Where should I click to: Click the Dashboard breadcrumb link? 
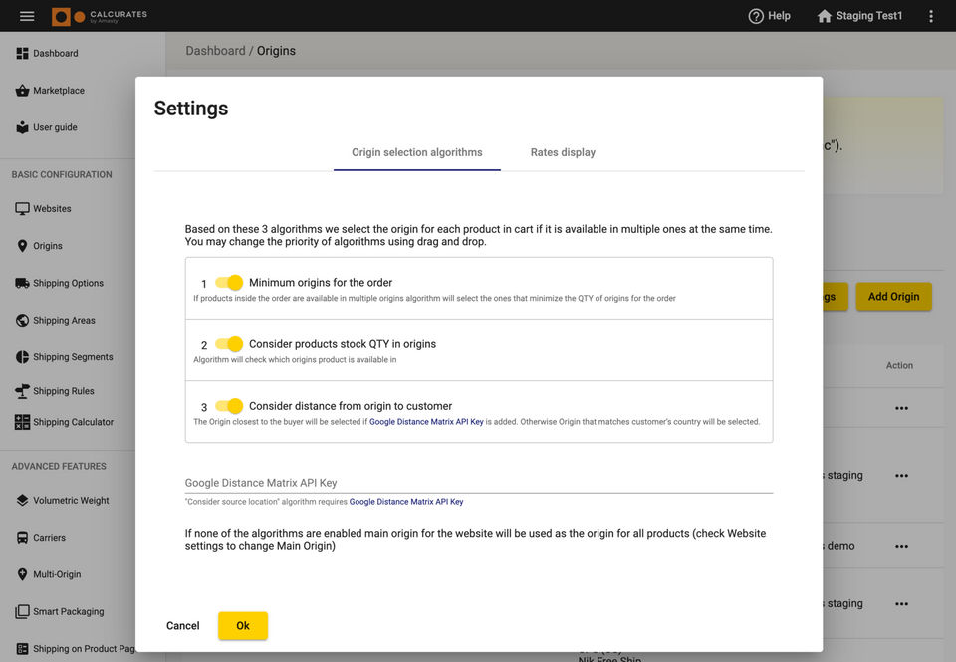tap(215, 51)
